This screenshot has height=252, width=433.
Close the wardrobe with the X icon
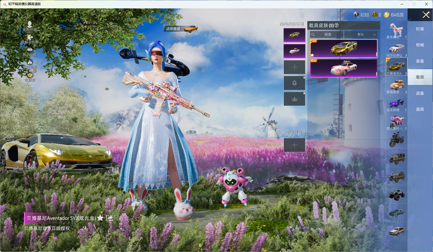point(426,15)
